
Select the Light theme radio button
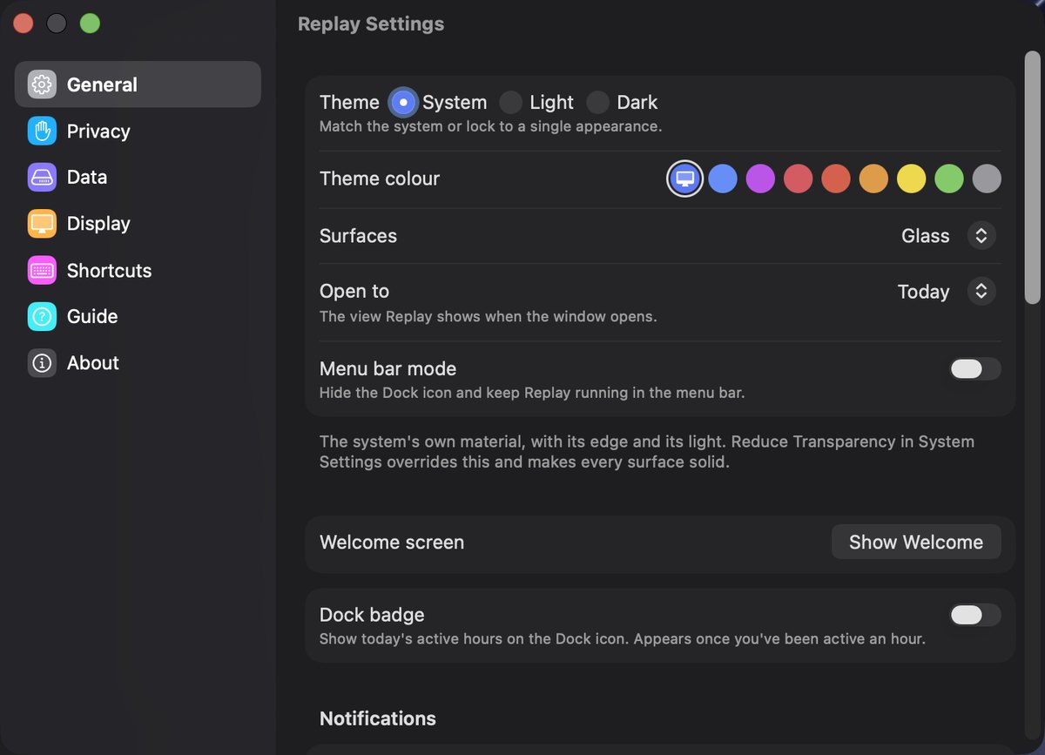511,103
